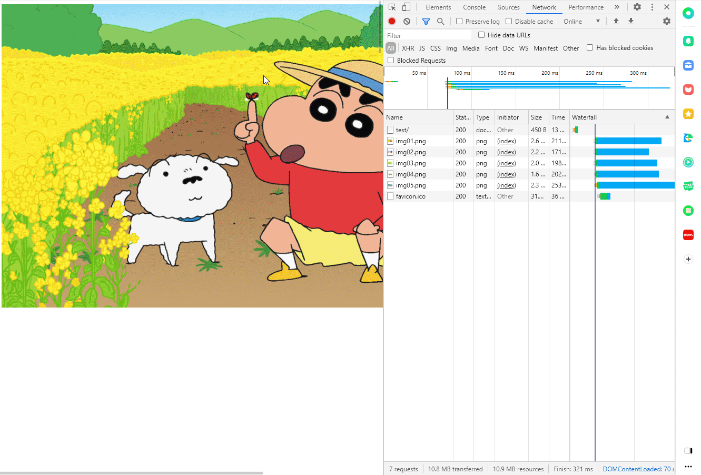Enable the Disable cache checkbox

tap(509, 21)
